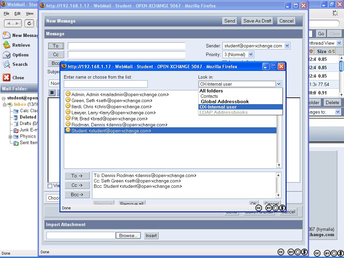Click the browser reload button in main window
The height and width of the screenshot is (258, 344).
point(29,23)
